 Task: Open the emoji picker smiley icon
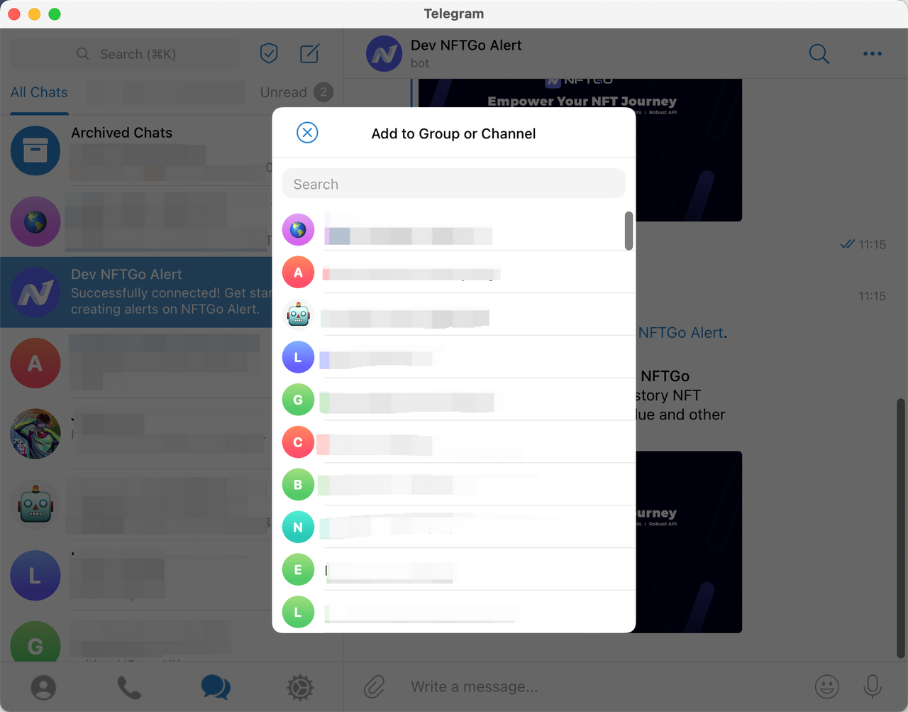pos(827,686)
